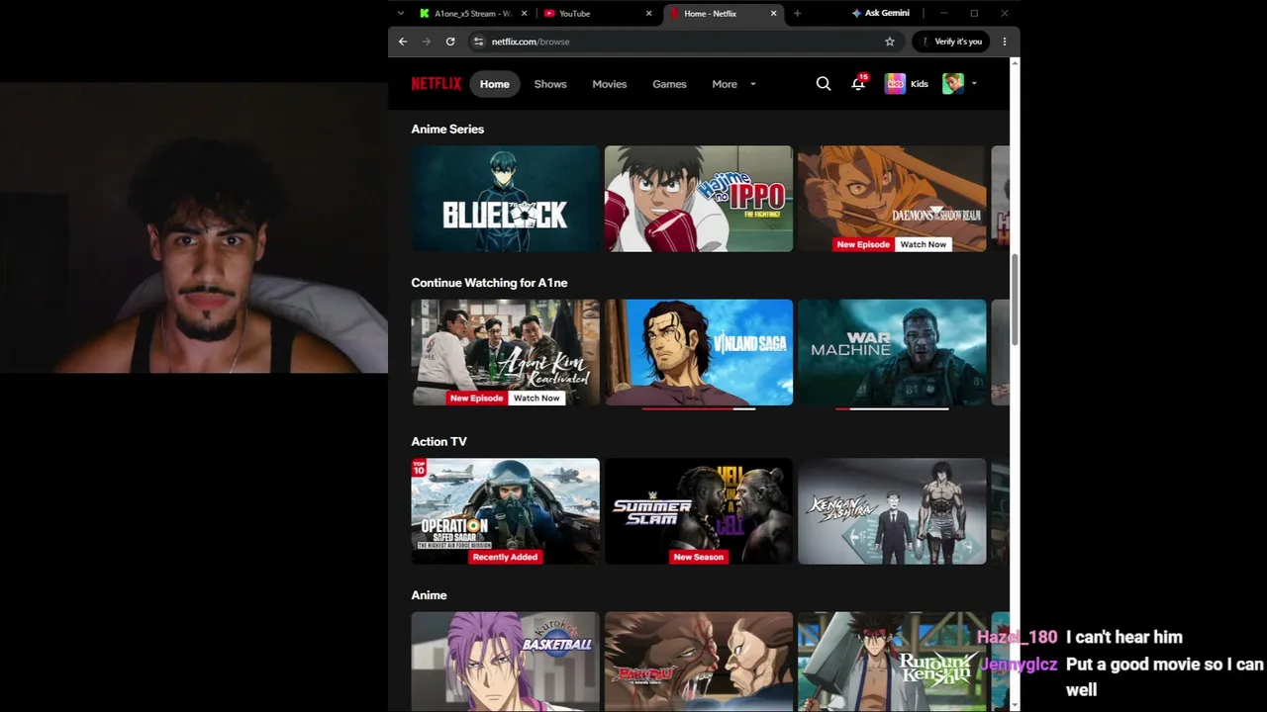The image size is (1267, 712).
Task: Open the tab search dropdown arrow
Action: (400, 13)
